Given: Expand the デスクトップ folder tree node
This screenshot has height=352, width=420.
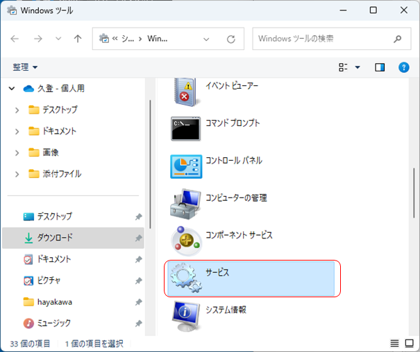Looking at the screenshot, I should 17,109.
